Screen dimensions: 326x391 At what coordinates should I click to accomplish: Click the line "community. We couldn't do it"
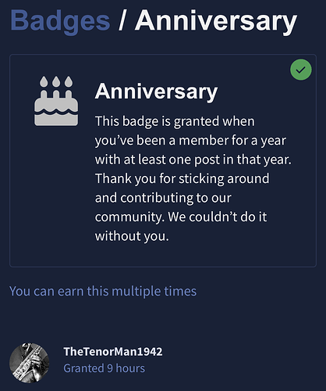[x=181, y=217]
